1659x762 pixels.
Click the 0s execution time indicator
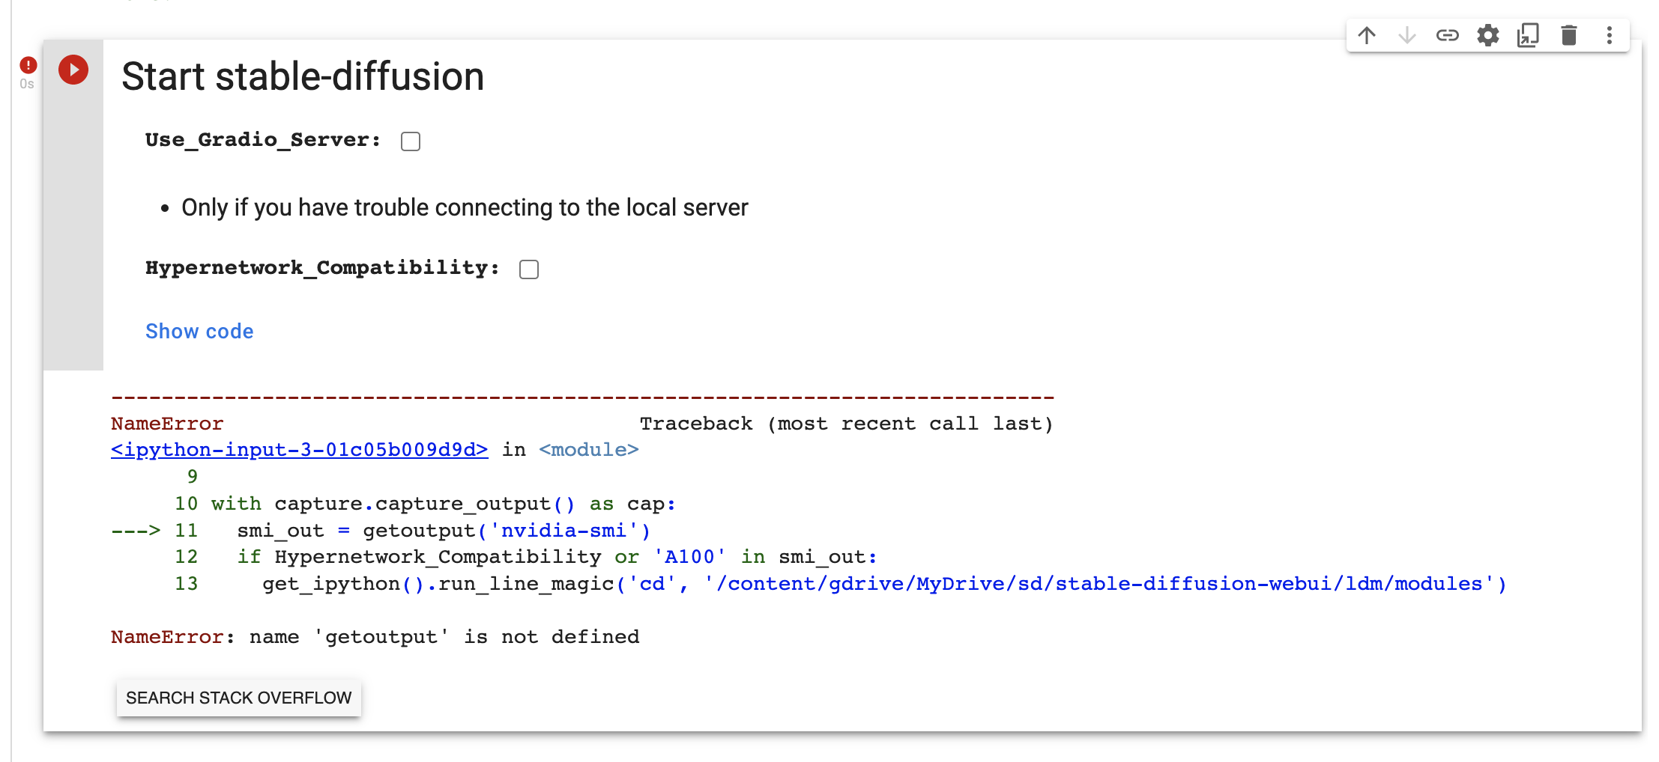point(27,85)
